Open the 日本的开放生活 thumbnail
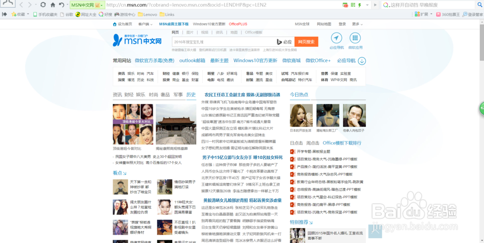 click(x=301, y=115)
